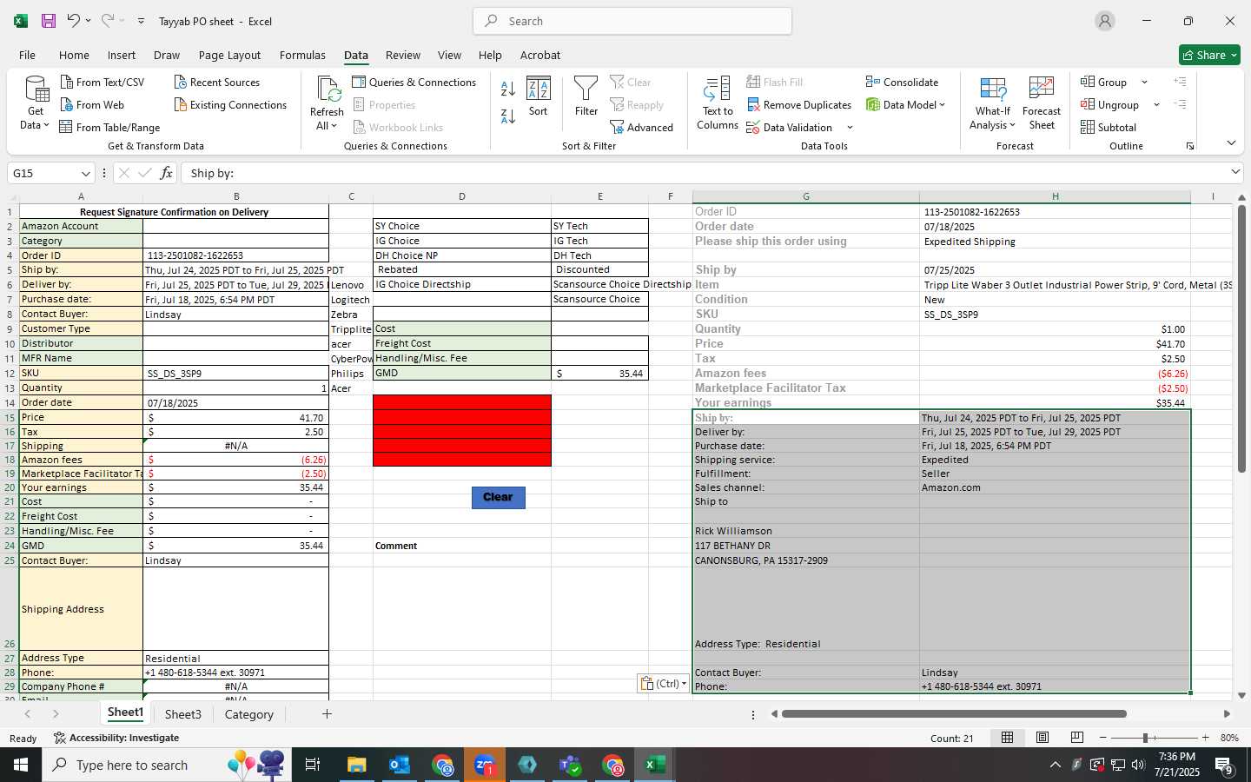Click Accessibility: Investigate status
The height and width of the screenshot is (782, 1251).
tap(116, 738)
